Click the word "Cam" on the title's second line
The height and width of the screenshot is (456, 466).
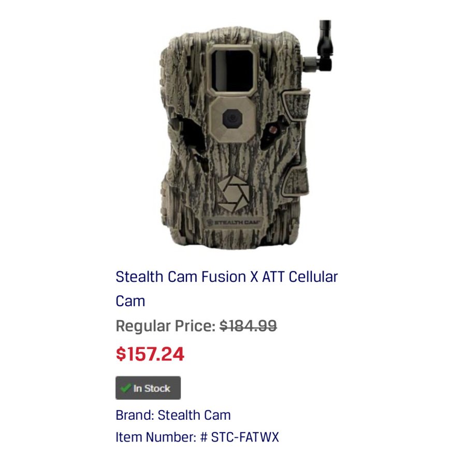point(130,301)
